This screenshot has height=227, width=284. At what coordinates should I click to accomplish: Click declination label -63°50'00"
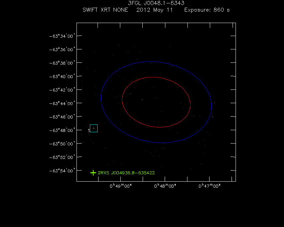pyautogui.click(x=62, y=144)
